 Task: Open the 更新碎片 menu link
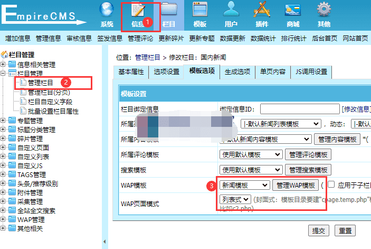(171, 39)
